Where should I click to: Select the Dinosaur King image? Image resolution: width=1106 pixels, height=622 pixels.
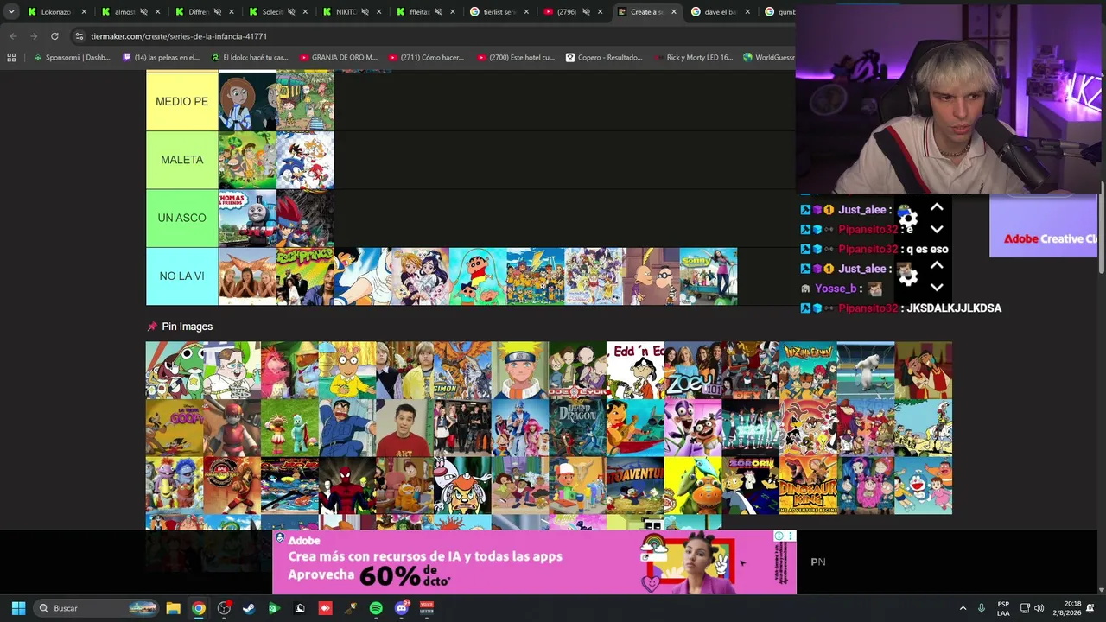[808, 486]
